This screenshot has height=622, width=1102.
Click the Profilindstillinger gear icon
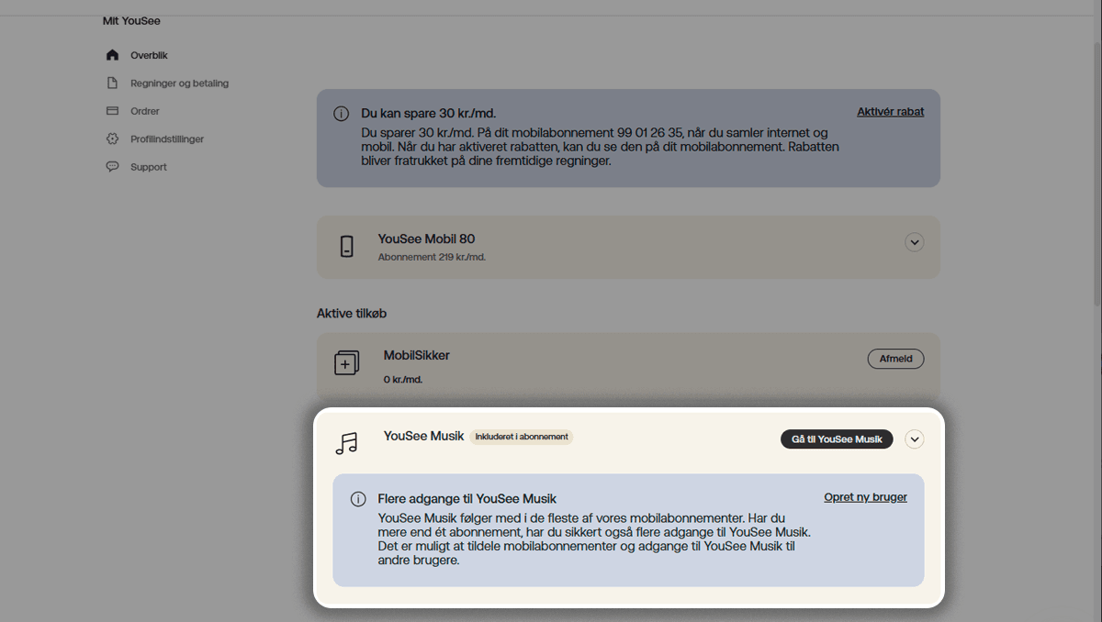pos(112,139)
